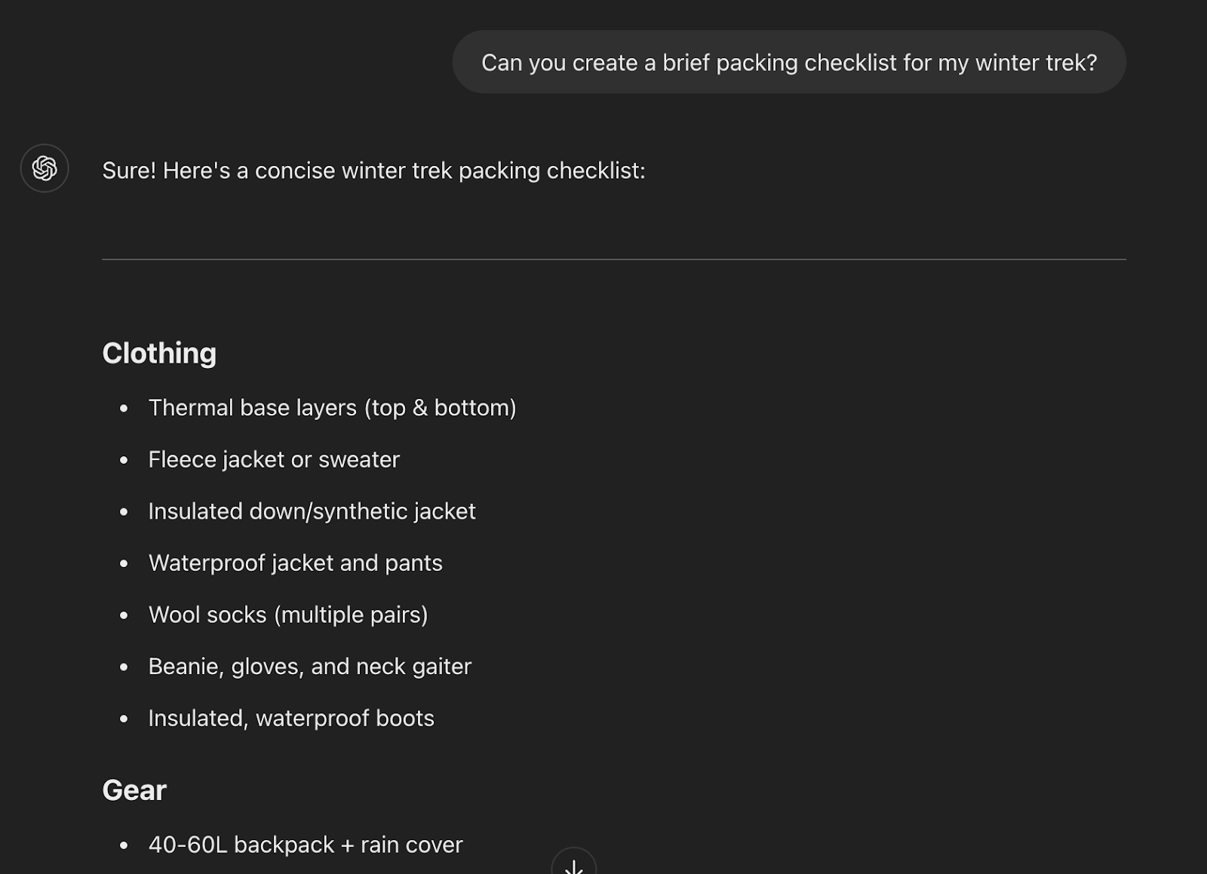1207x874 pixels.
Task: Click the '40-60L backpack + rain cover' item
Action: coord(306,845)
